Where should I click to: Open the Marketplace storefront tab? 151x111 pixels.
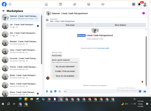click(89, 4)
